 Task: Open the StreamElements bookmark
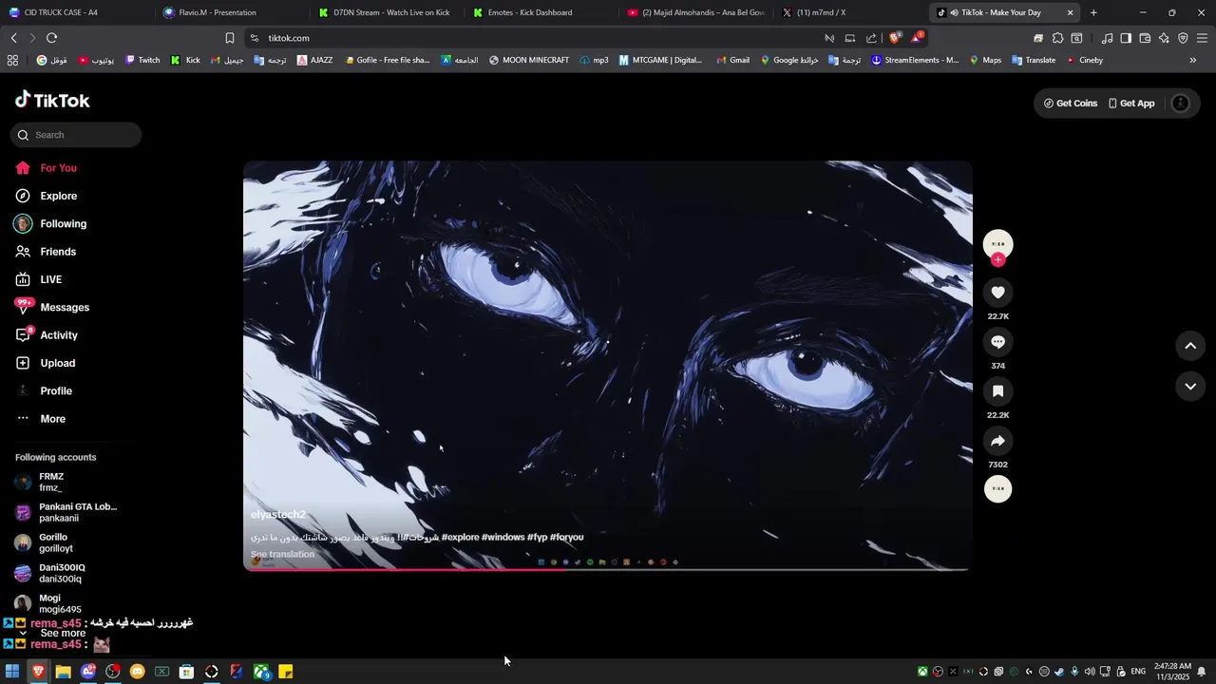pos(915,60)
